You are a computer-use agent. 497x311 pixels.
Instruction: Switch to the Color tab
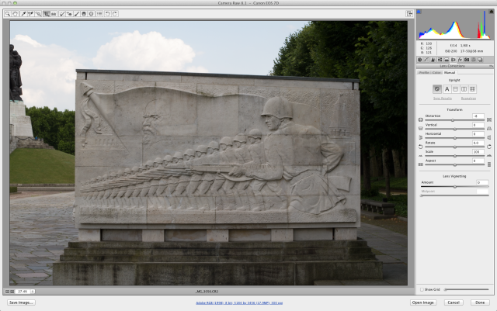pos(436,73)
